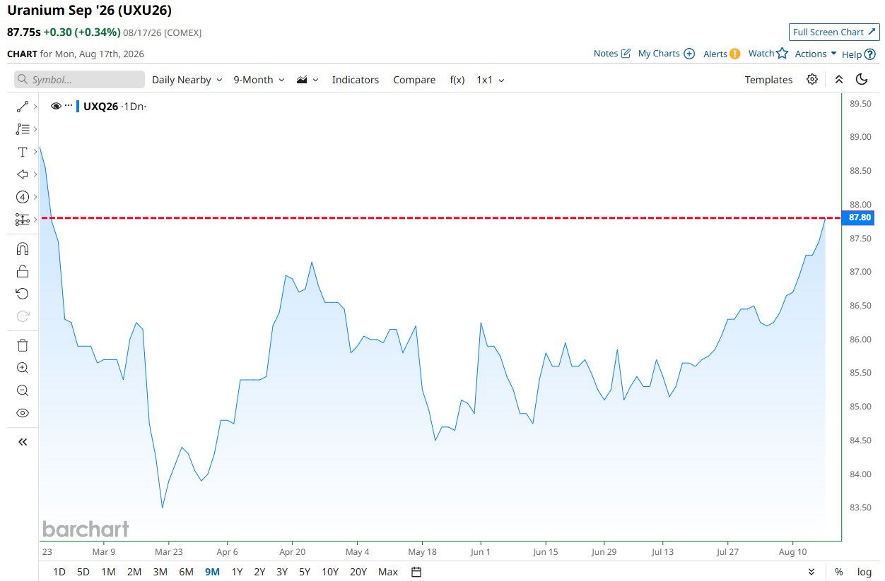Select the text annotation tool
885x581 pixels.
coord(22,152)
